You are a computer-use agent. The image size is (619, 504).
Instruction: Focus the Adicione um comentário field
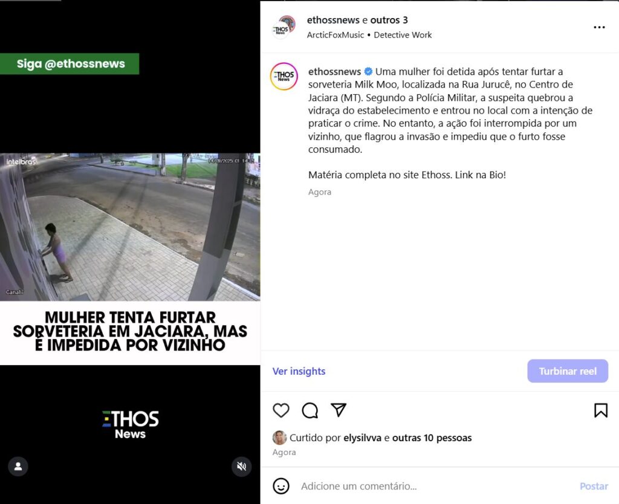pos(434,486)
